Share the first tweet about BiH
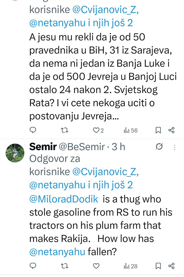The width and height of the screenshot is (184, 277). (x=172, y=130)
